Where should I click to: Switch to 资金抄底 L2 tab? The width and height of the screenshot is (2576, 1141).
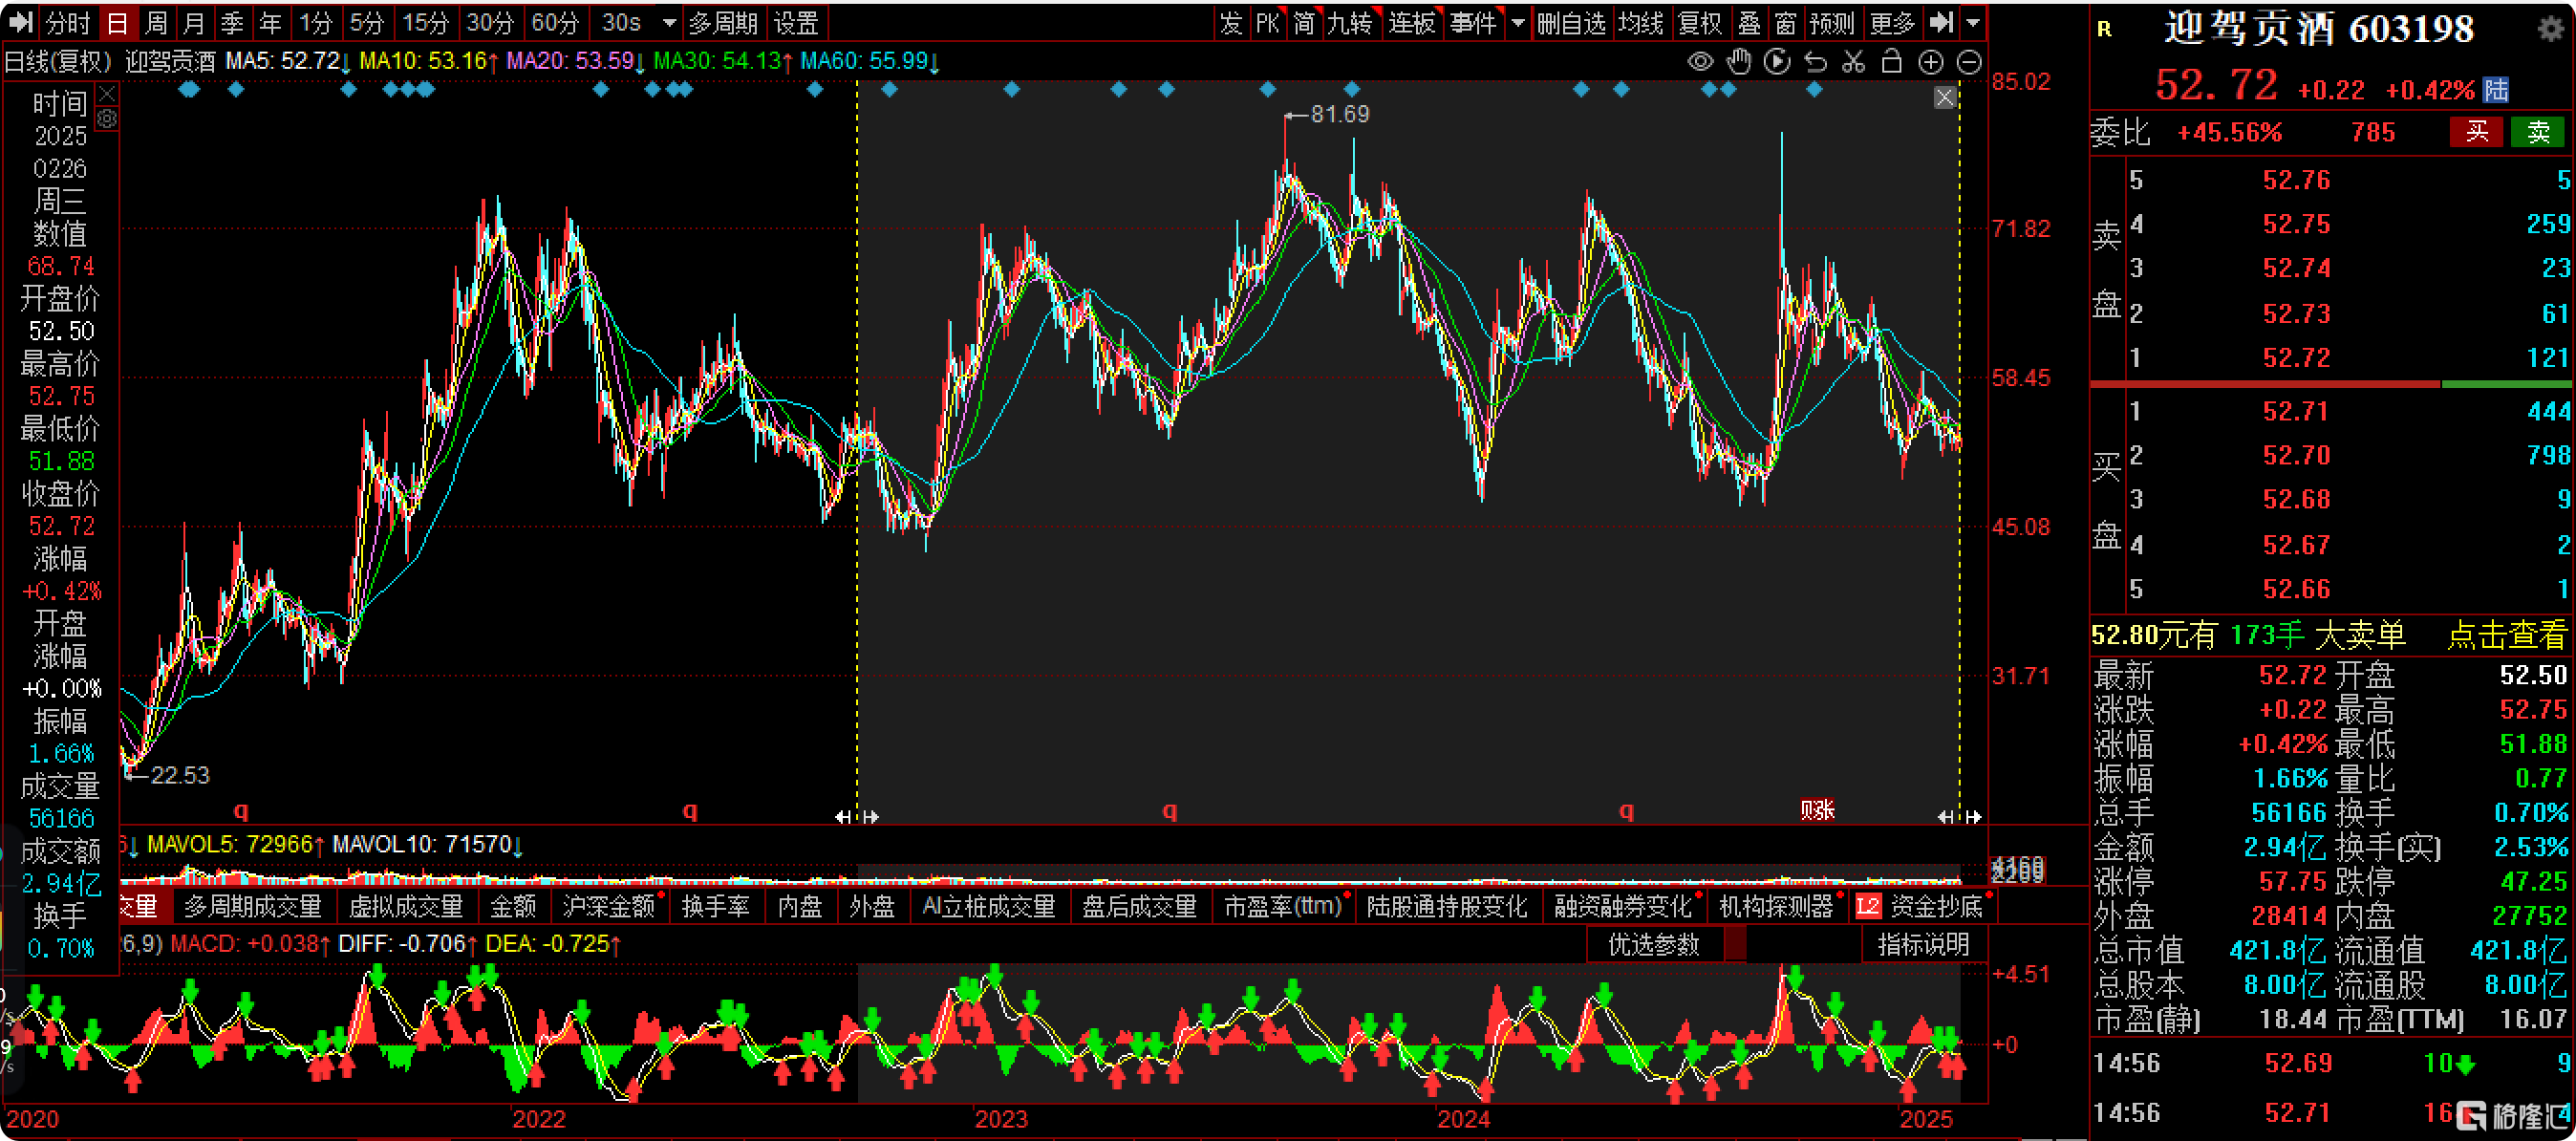click(x=1922, y=906)
